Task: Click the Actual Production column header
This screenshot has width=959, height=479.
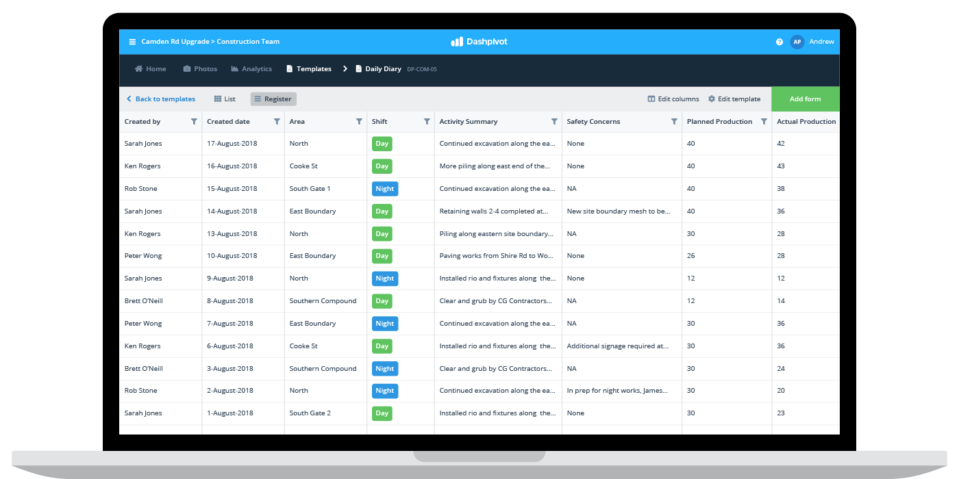Action: [x=806, y=122]
